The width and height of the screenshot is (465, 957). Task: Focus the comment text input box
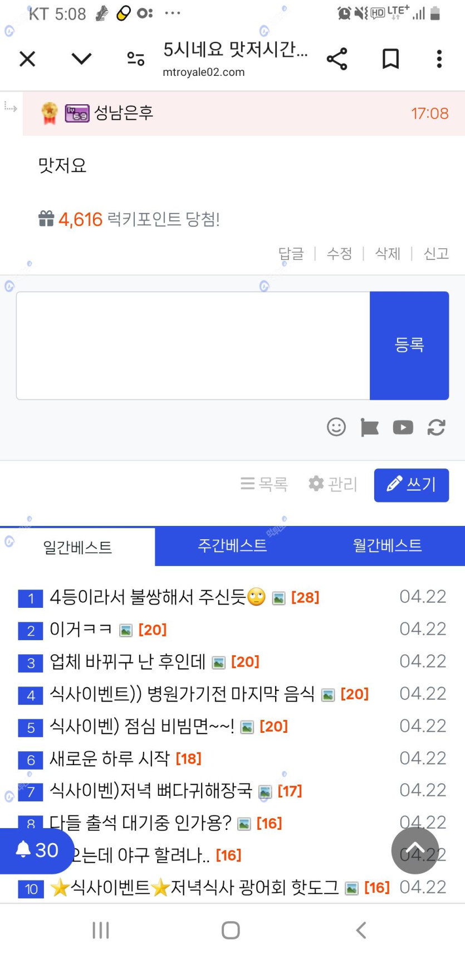[x=193, y=345]
